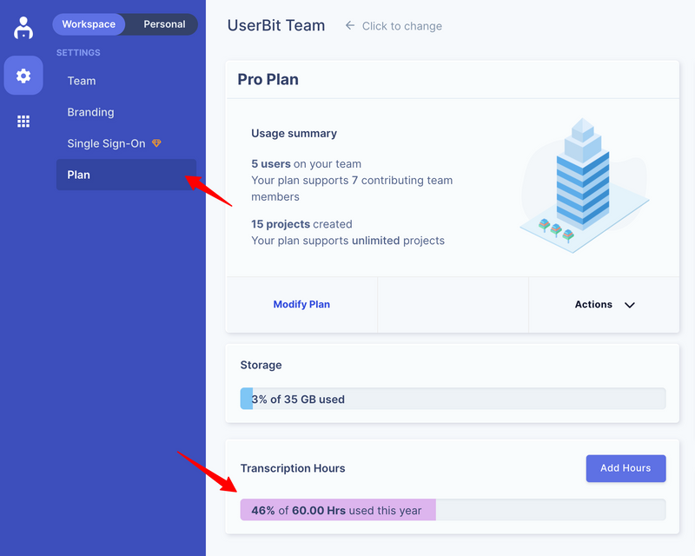Viewport: 695px width, 556px height.
Task: Click the left arrow beside Click to change
Action: [350, 26]
